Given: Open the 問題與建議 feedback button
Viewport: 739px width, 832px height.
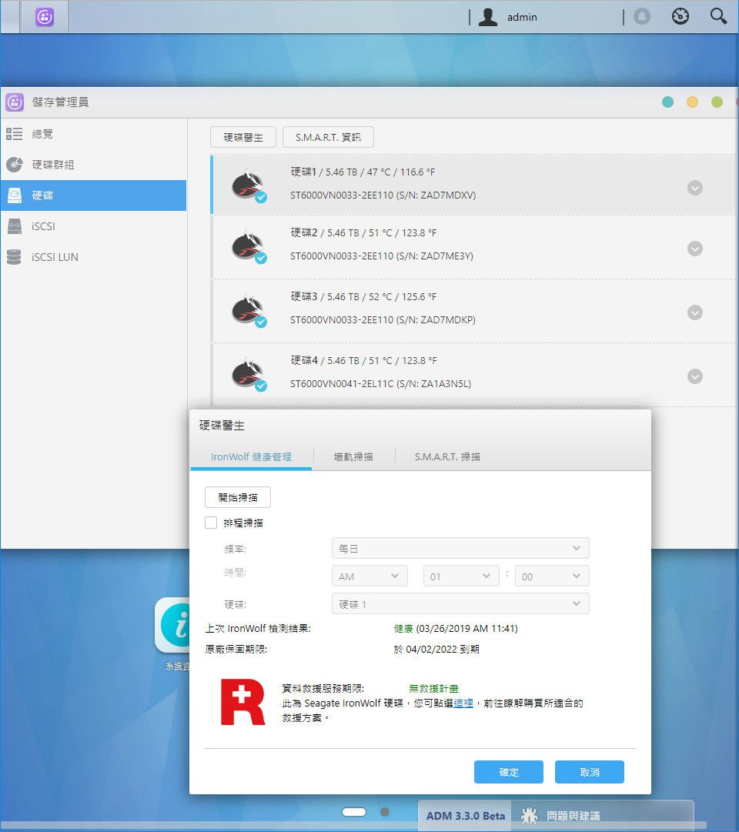Looking at the screenshot, I should point(603,816).
